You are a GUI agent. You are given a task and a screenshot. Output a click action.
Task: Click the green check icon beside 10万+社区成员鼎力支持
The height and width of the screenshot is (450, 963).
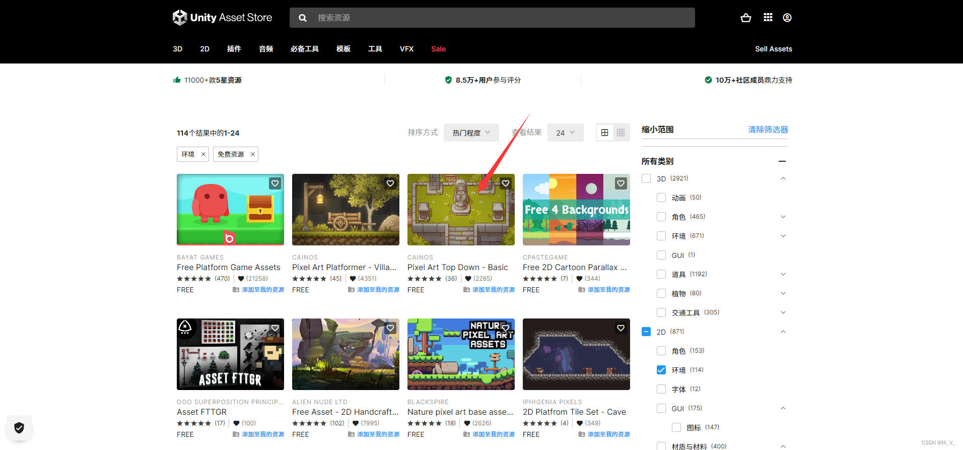pyautogui.click(x=708, y=80)
